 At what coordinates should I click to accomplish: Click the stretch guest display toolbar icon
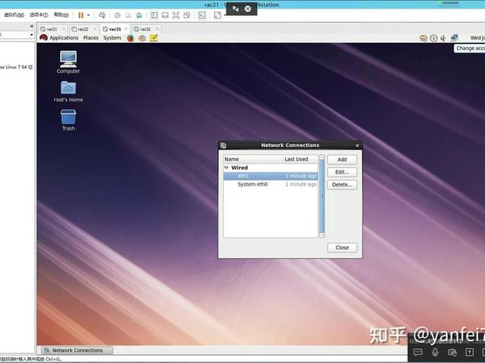[218, 15]
